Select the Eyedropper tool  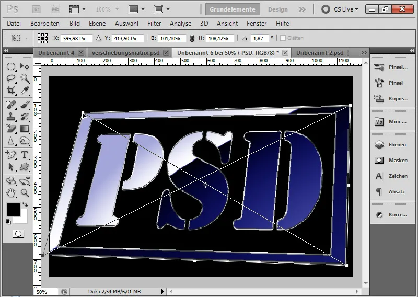[25, 90]
